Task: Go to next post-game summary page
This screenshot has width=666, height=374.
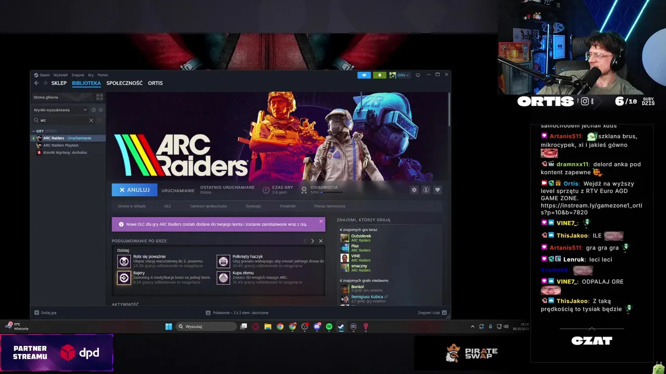Action: 312,241
